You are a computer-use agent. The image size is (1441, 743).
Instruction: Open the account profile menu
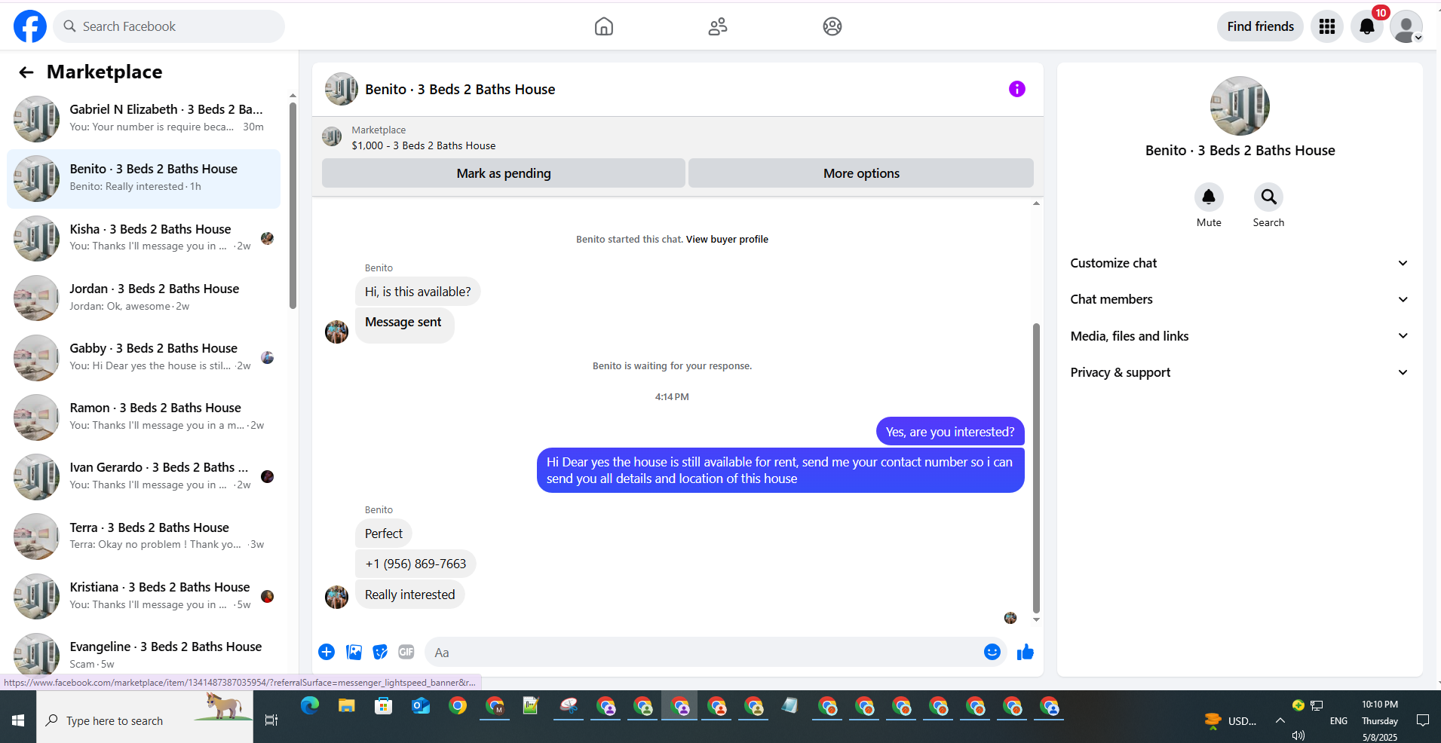(1406, 26)
